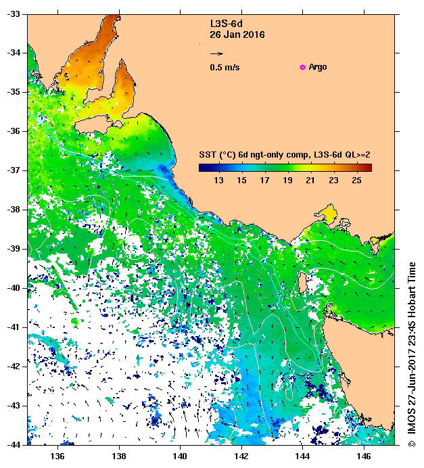
Task: Click the 'Argo' legend label
Action: point(318,67)
